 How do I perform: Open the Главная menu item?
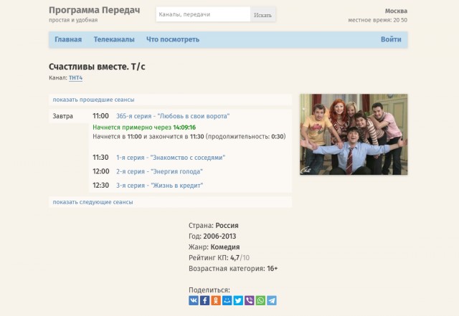68,39
